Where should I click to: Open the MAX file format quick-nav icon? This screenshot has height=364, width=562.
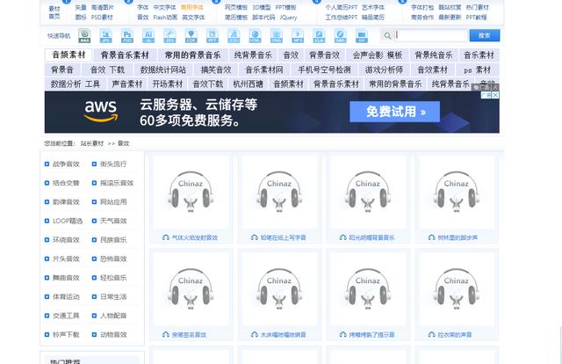84,36
